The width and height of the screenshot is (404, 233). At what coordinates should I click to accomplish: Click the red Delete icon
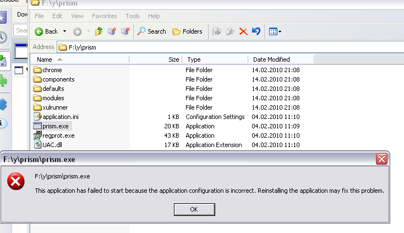pyautogui.click(x=243, y=31)
